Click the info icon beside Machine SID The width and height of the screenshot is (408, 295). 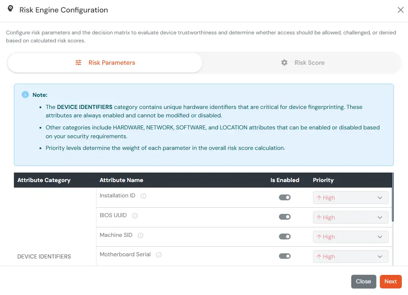[140, 235]
